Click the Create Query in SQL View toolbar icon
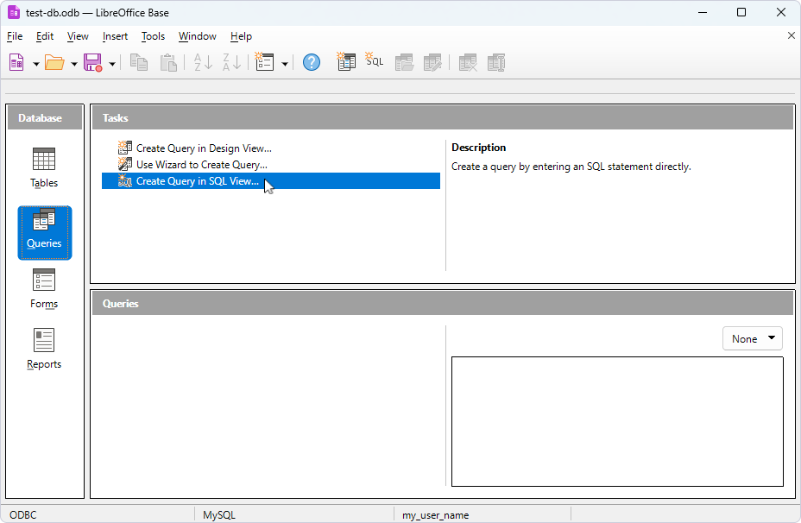This screenshot has height=523, width=801. pos(374,61)
